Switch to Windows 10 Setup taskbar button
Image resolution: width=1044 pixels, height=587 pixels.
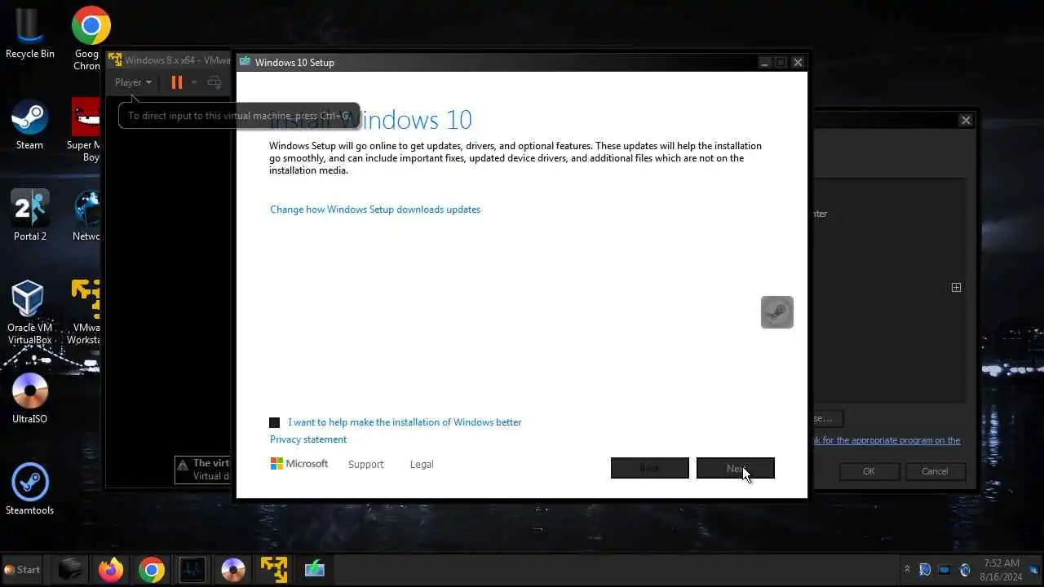tap(315, 569)
